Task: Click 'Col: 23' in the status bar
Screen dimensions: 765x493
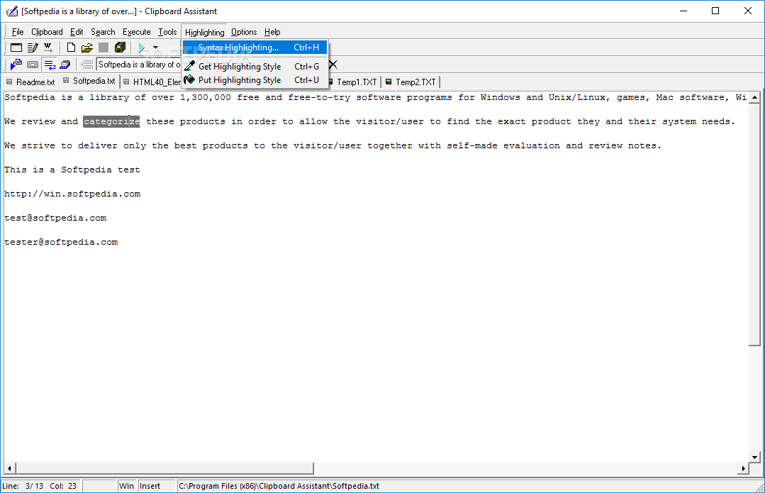Action: click(63, 486)
